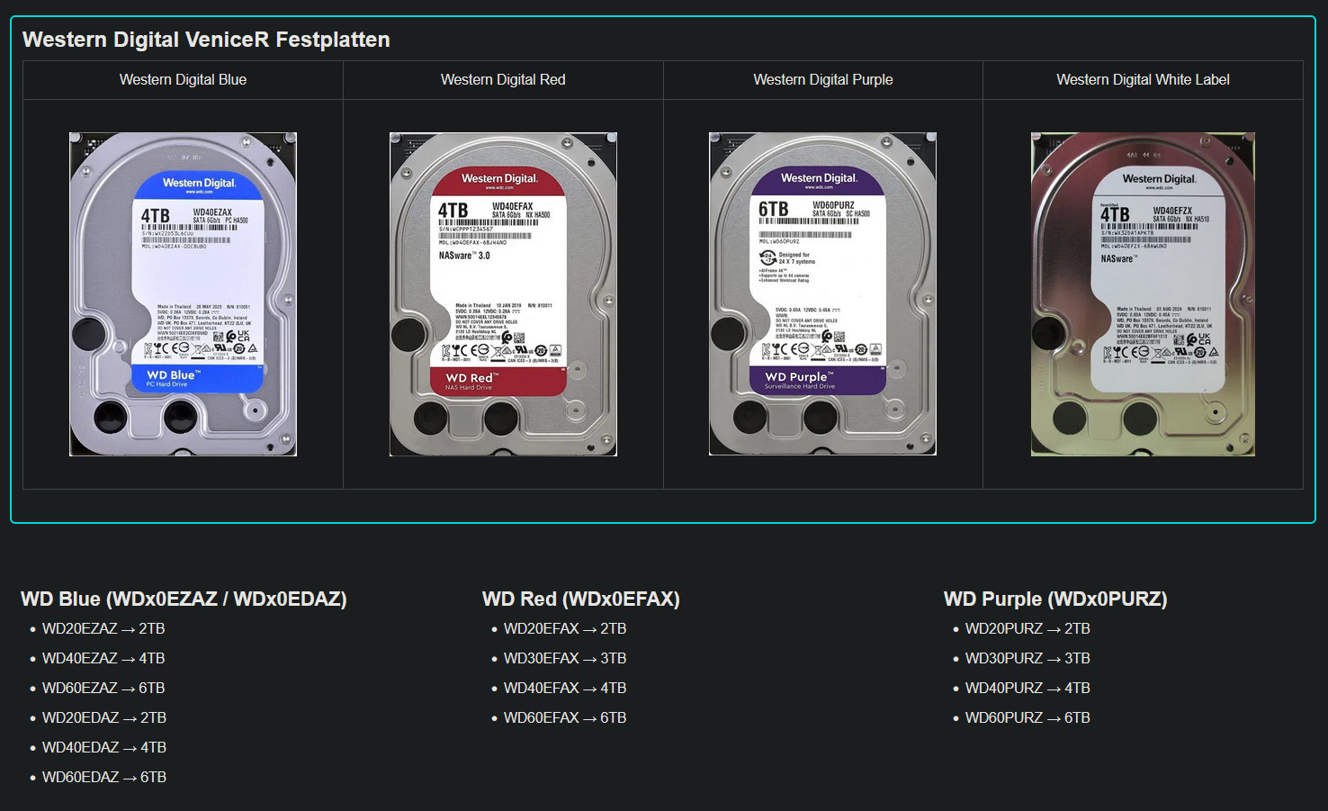Click the WD Red (WDx0EFAX) heading

click(580, 599)
